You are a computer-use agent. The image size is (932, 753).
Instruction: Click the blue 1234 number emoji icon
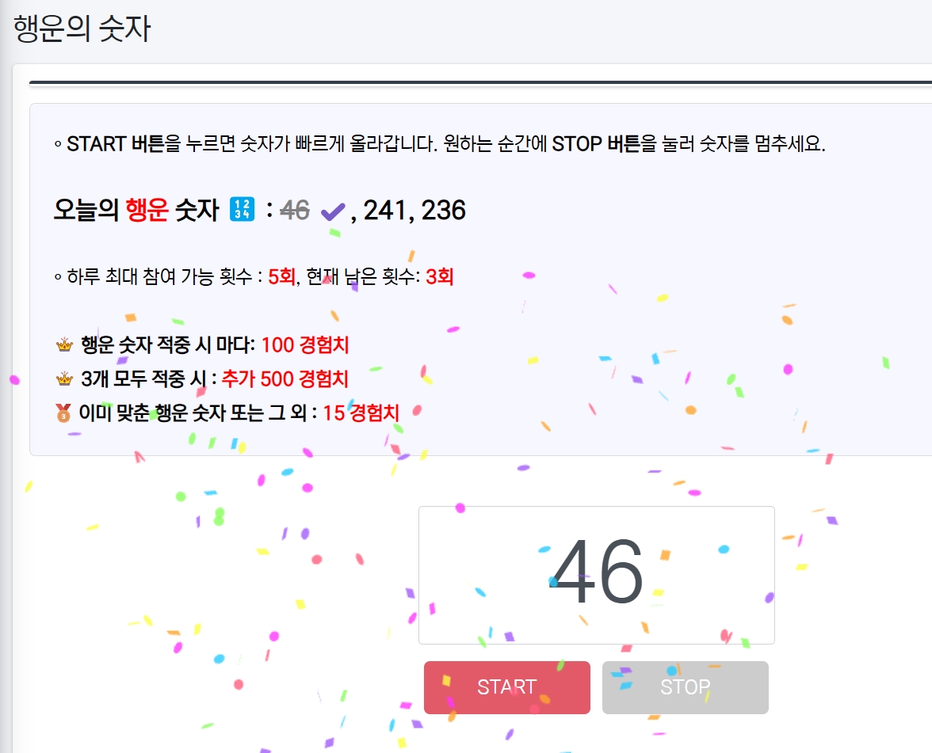[x=243, y=210]
